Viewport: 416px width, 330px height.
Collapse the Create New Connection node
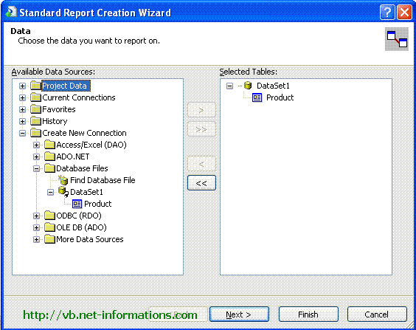coord(23,133)
